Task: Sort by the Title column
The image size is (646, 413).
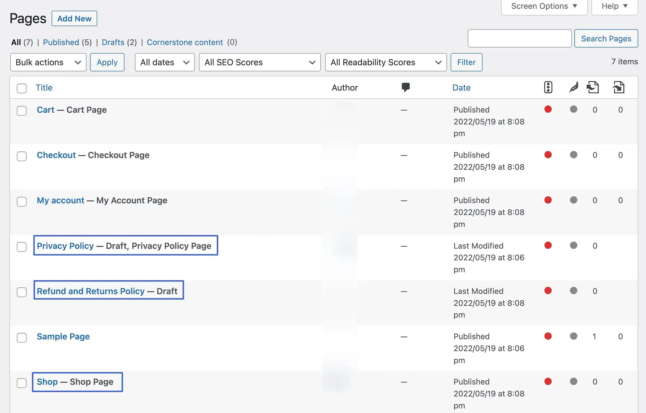Action: [44, 88]
